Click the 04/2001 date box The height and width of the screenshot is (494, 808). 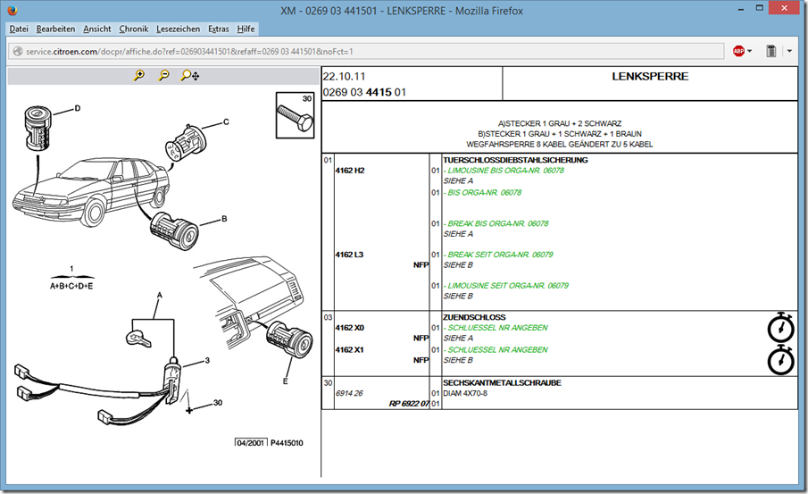251,443
